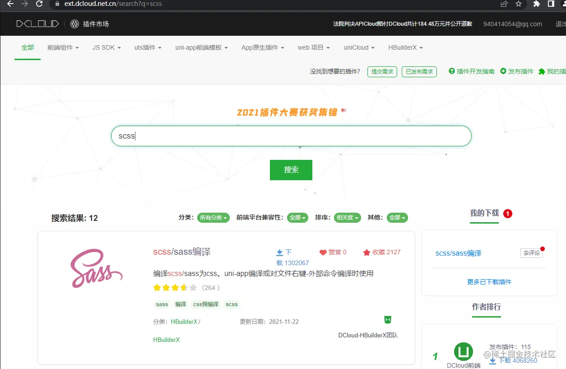
Task: Click the rating stars on scss/sass编译
Action: (175, 288)
